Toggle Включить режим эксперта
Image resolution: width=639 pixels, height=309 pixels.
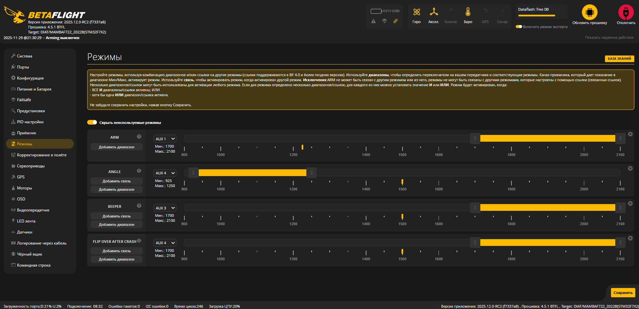coord(518,26)
